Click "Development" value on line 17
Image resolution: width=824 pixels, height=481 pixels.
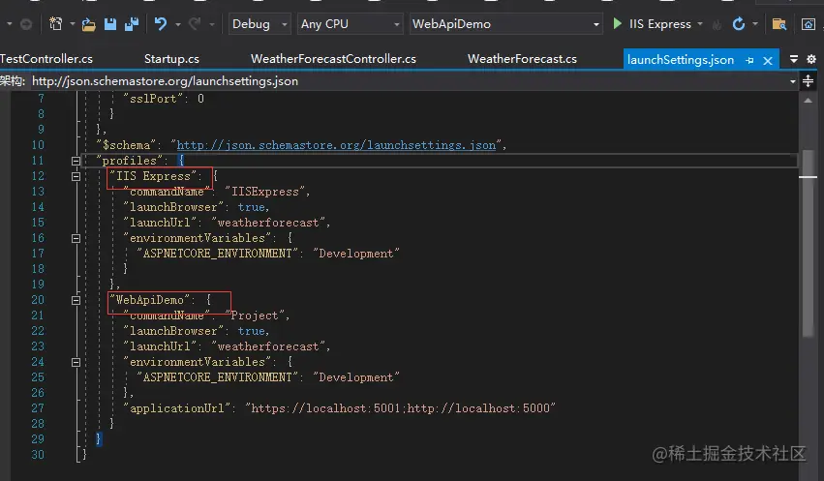tap(356, 254)
